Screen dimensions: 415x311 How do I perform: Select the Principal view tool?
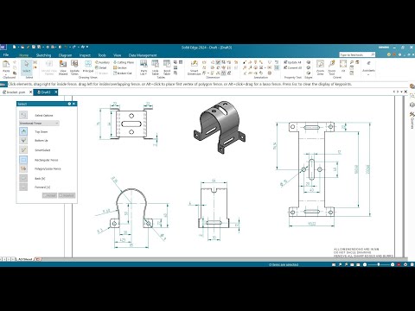(88, 67)
